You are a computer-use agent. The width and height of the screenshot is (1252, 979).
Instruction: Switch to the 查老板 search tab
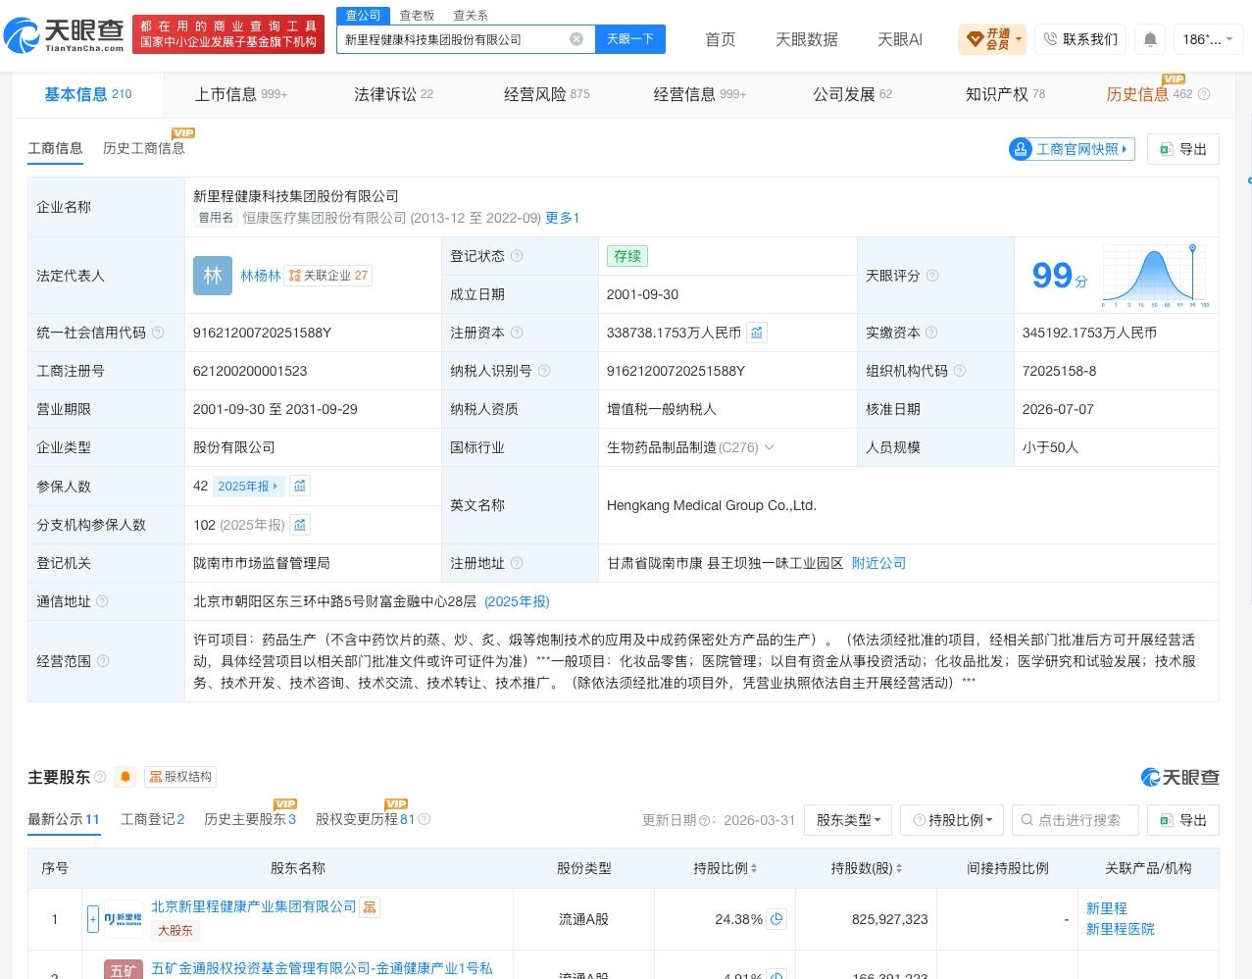click(x=417, y=16)
